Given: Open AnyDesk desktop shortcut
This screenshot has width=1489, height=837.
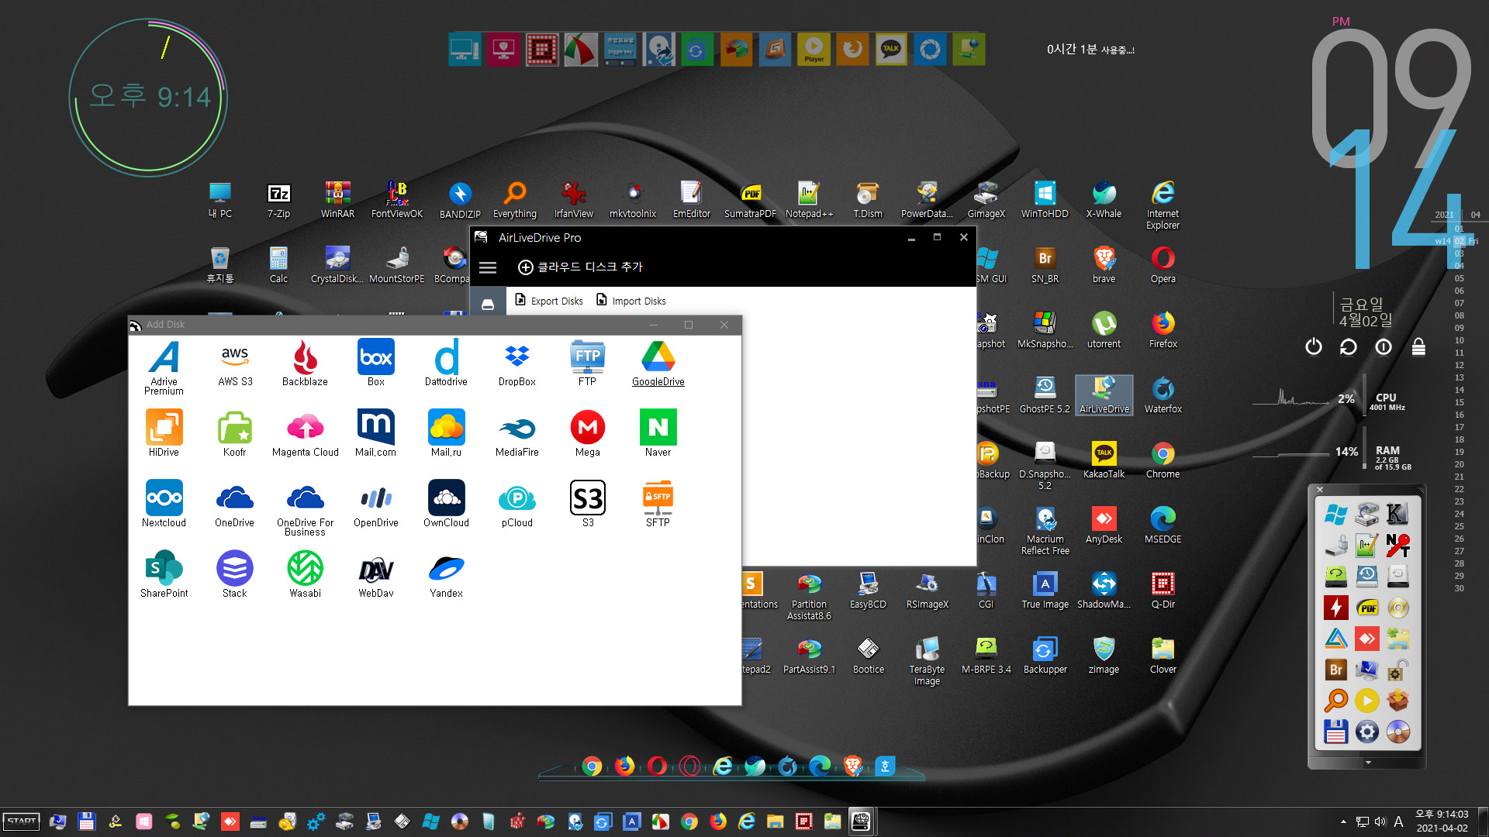Looking at the screenshot, I should click(x=1104, y=525).
